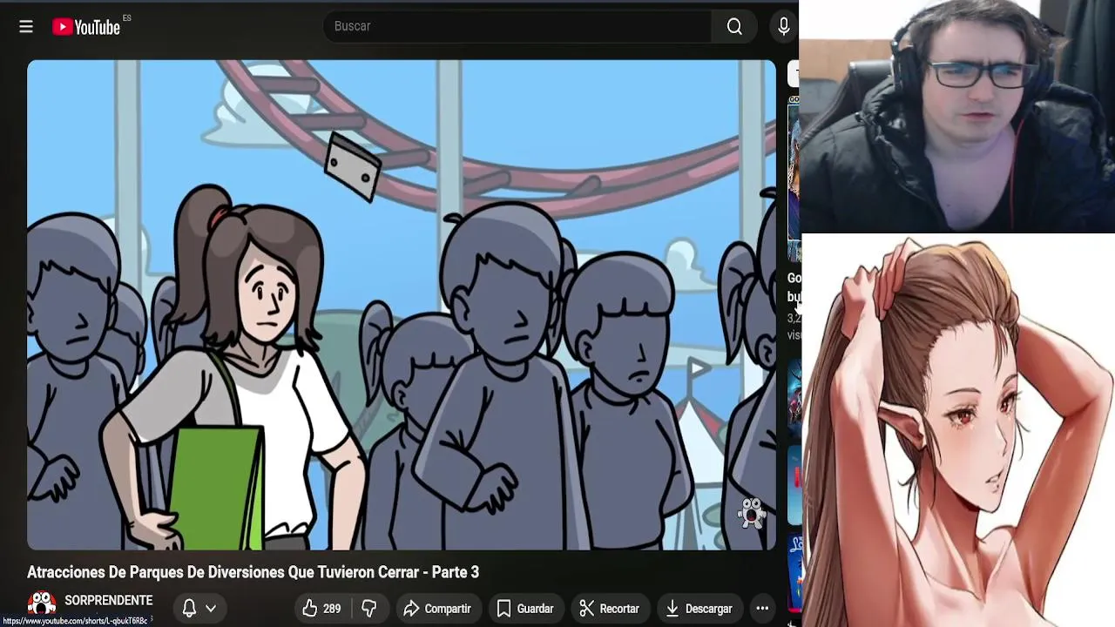Start voice search with the microphone icon
1115x627 pixels.
point(783,27)
